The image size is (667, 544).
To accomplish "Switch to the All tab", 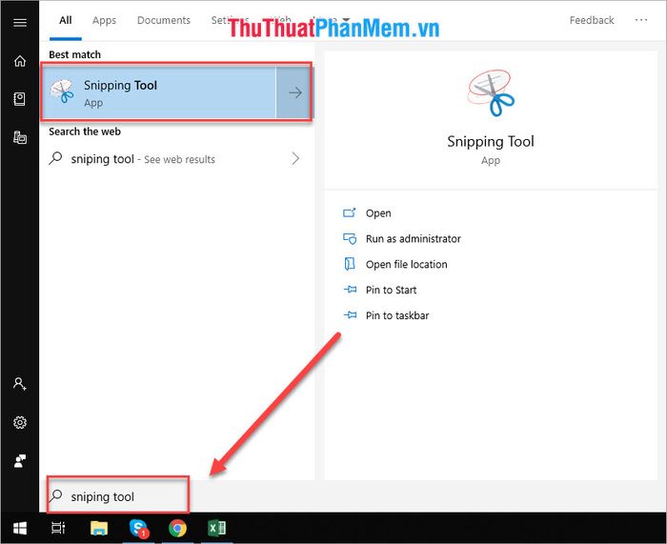I will 66,20.
